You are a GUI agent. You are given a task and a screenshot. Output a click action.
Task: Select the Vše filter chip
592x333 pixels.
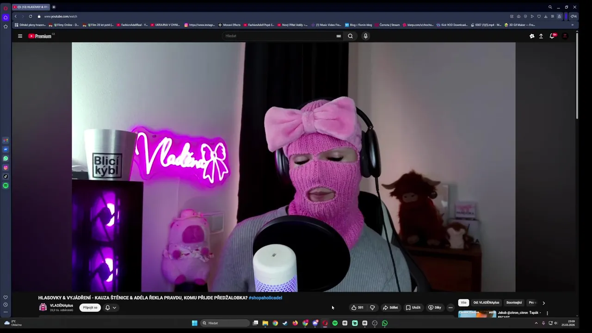pyautogui.click(x=463, y=302)
